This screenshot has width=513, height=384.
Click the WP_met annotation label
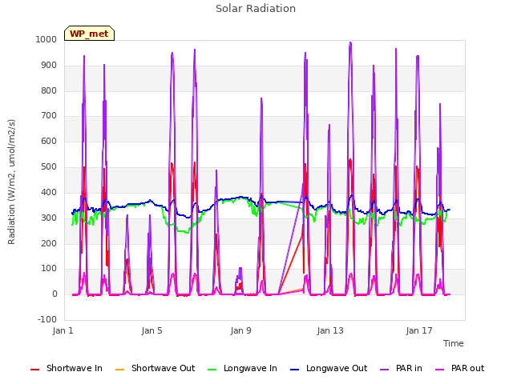tap(89, 34)
